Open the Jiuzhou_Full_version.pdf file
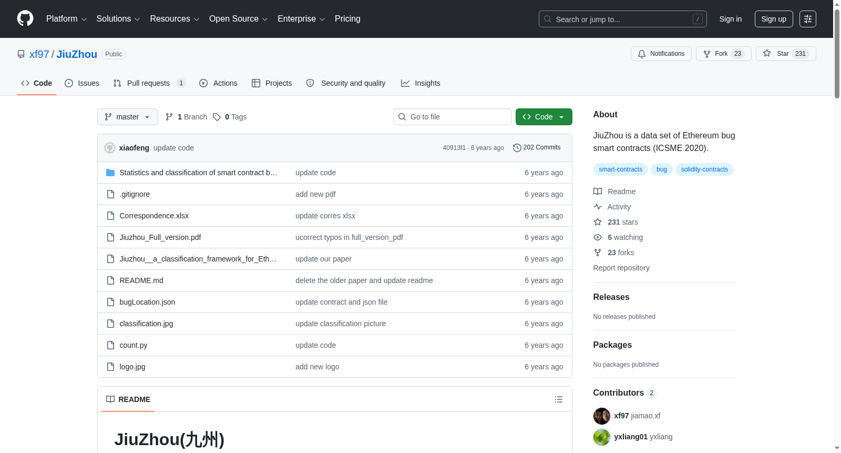 [160, 237]
